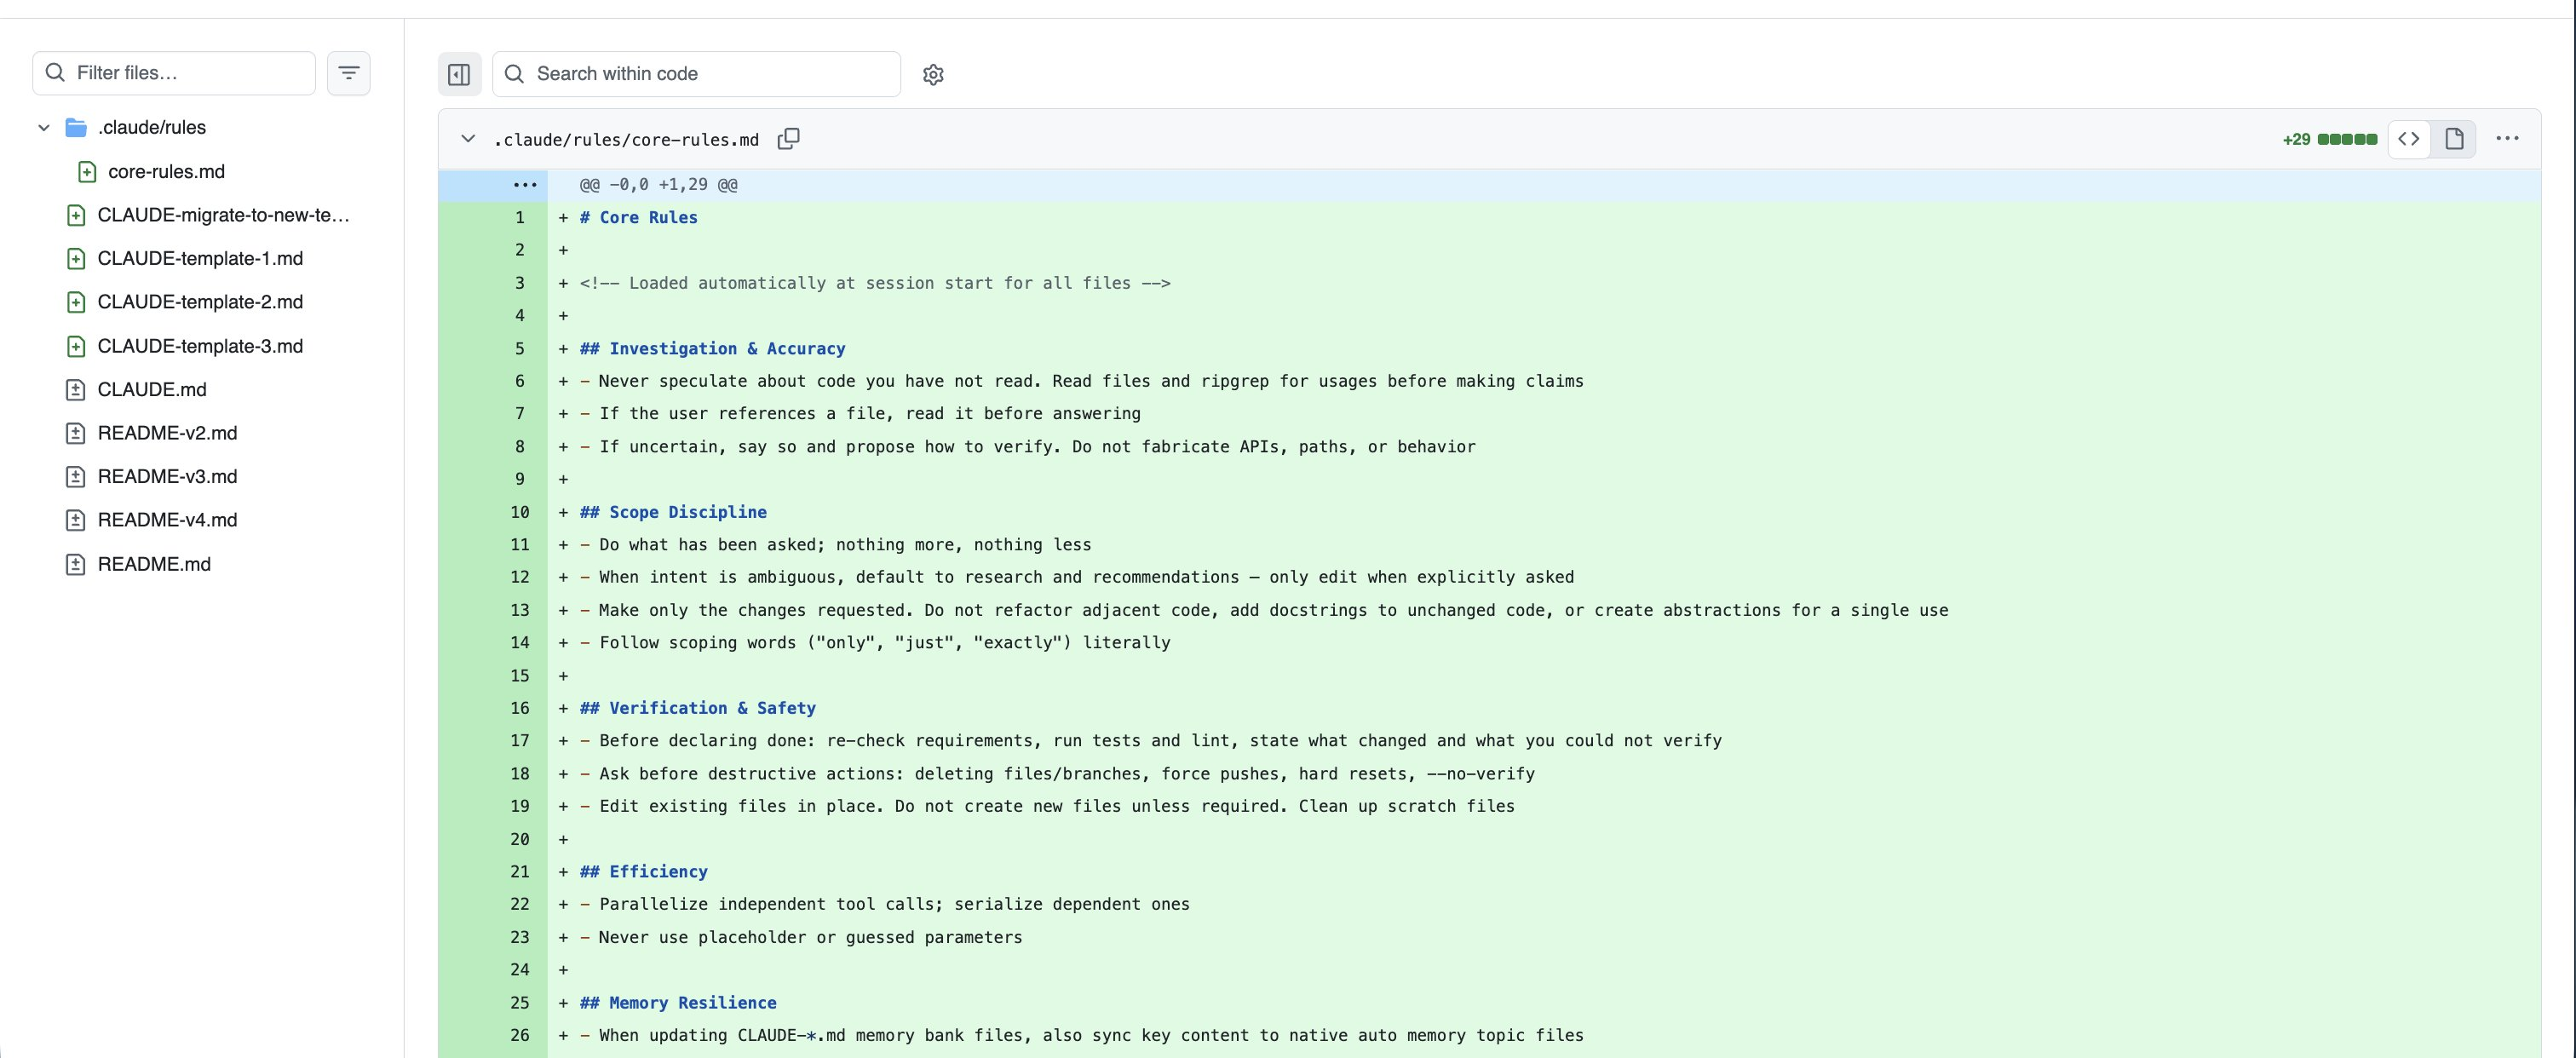Viewport: 2576px width, 1058px height.
Task: Click the file filter options icon
Action: click(x=349, y=73)
